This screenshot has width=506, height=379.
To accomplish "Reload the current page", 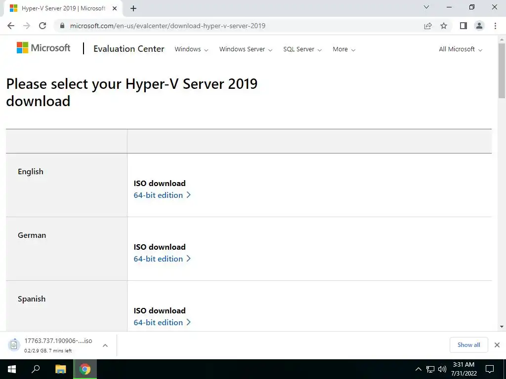I will pyautogui.click(x=42, y=26).
